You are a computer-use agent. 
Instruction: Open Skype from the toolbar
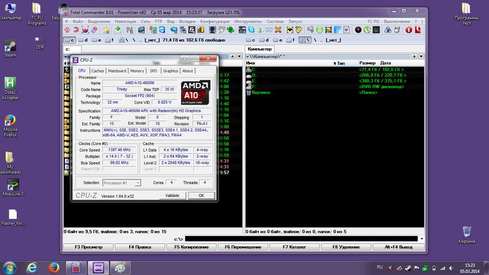[x=251, y=30]
